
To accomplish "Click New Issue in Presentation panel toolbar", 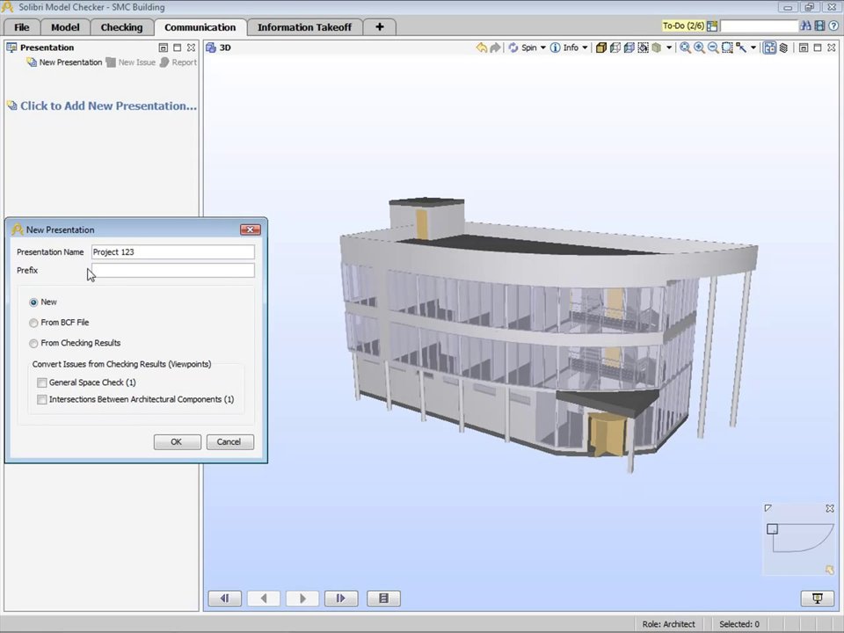I will tap(131, 62).
